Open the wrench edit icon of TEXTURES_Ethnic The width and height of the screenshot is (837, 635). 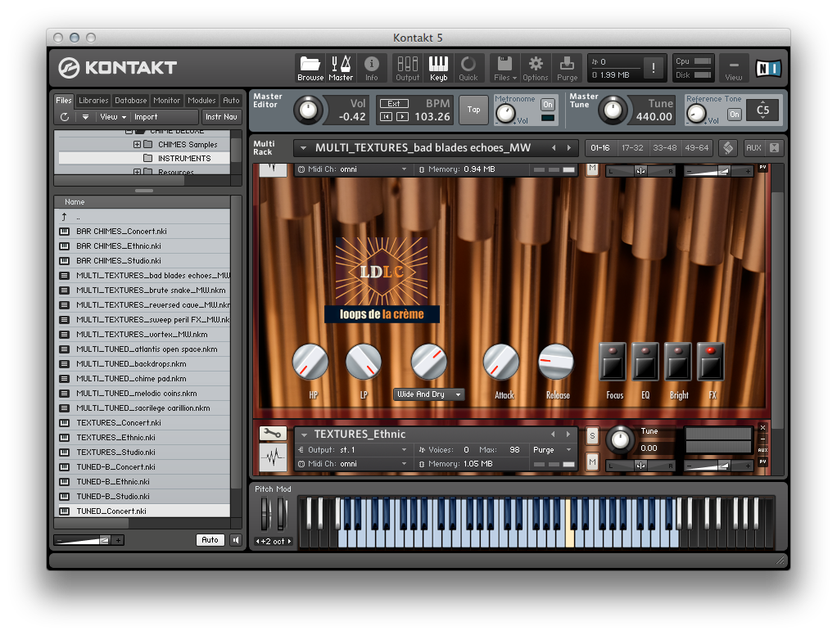[273, 434]
